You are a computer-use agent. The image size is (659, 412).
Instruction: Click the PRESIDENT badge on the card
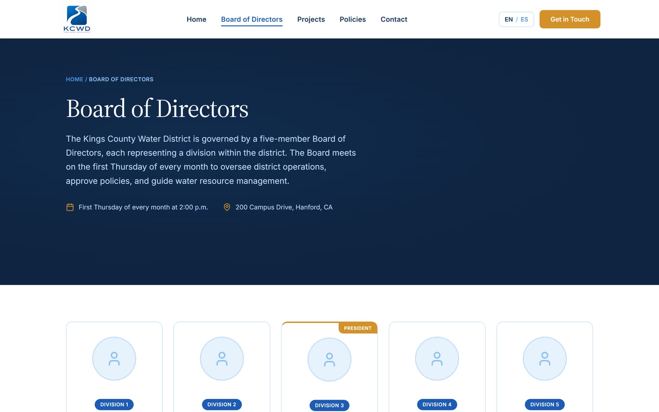tap(358, 328)
